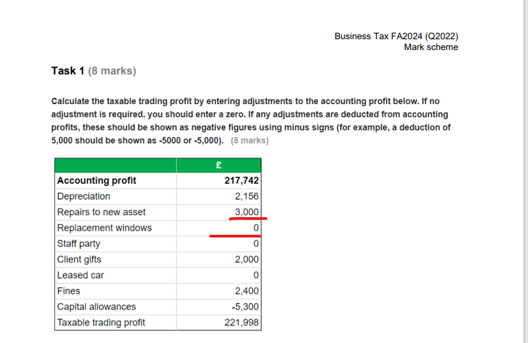The height and width of the screenshot is (343, 528).
Task: Select the 'Leased car' row label
Action: (x=81, y=275)
